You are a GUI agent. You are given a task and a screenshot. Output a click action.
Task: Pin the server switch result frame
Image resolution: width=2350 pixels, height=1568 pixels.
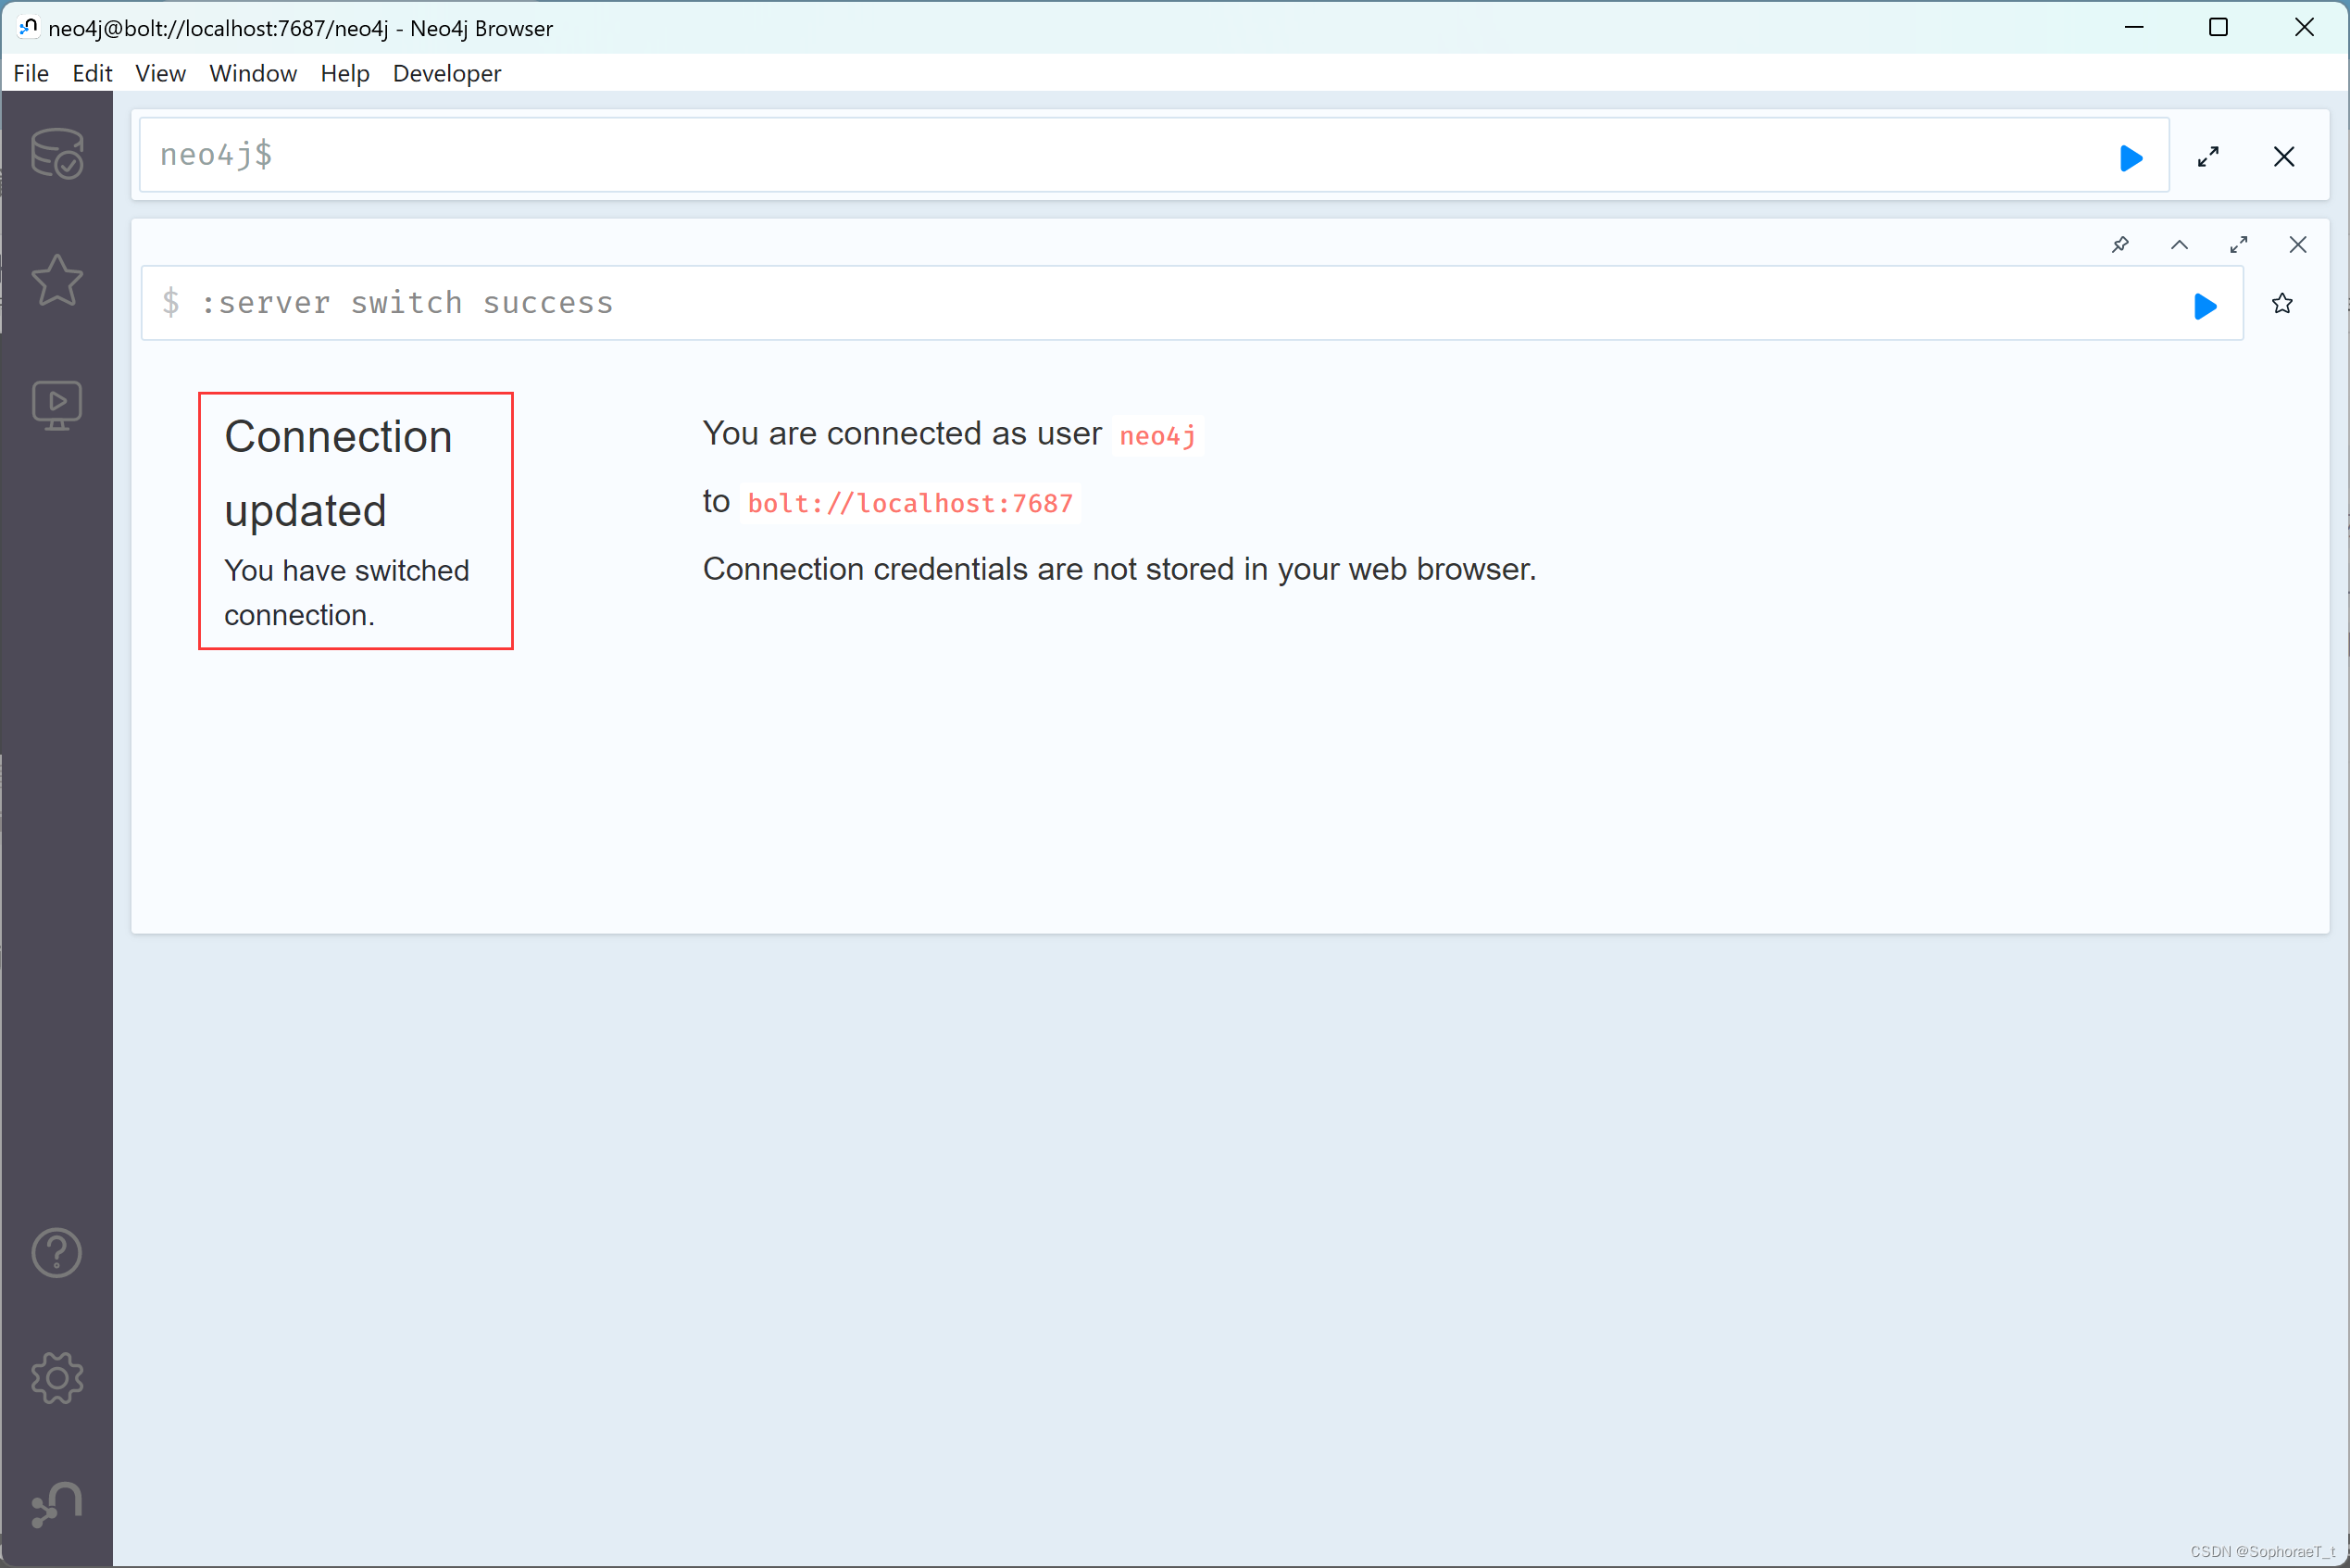(2119, 245)
